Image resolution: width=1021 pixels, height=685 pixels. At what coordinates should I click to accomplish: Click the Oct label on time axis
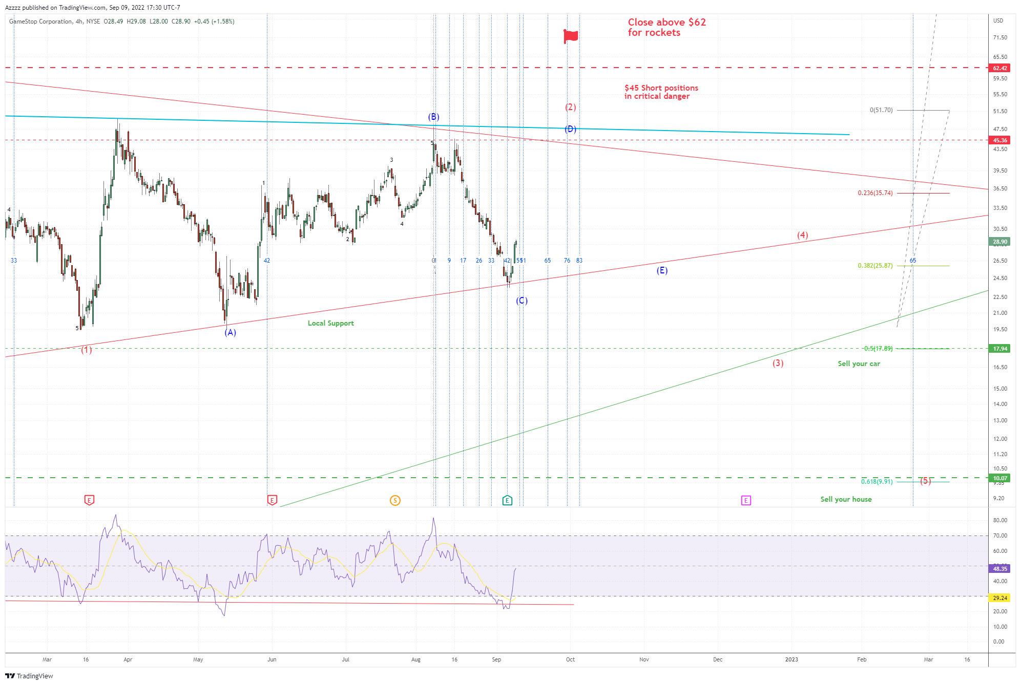coord(570,659)
